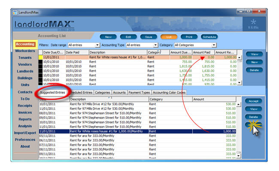Image resolution: width=279 pixels, height=171 pixels.
Task: Click the Print button in the top toolbar
Action: tap(189, 37)
